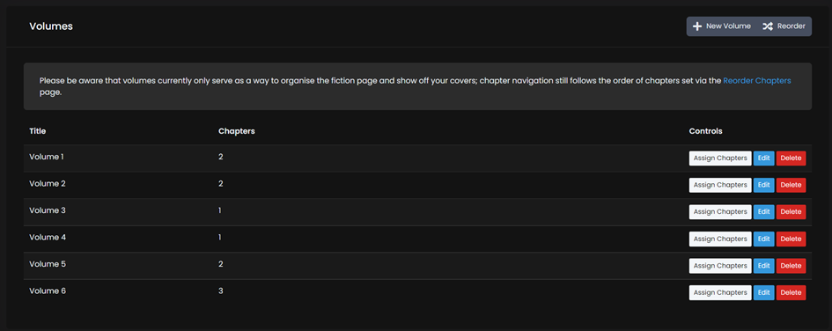Open the Reorder Chapters link
Screen dimensions: 832x331
tap(756, 81)
